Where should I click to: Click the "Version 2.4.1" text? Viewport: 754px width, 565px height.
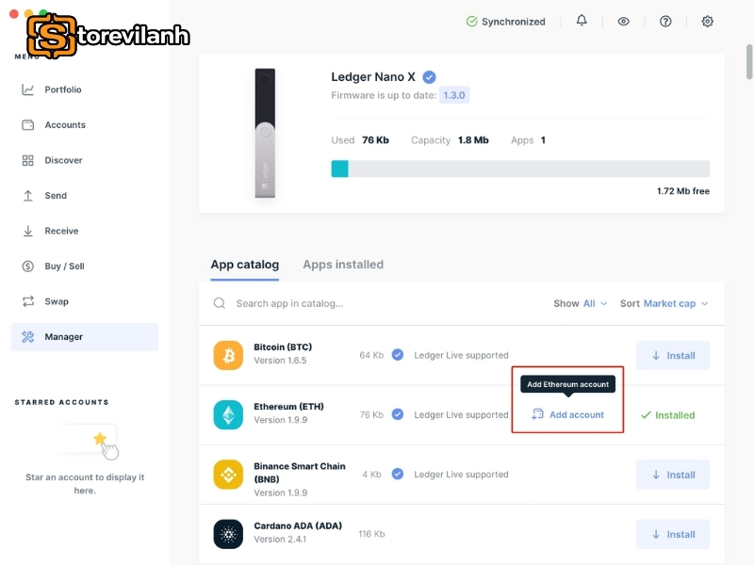280,539
